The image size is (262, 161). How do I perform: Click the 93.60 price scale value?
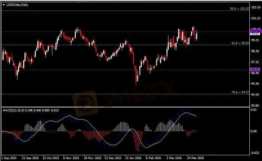255,106
